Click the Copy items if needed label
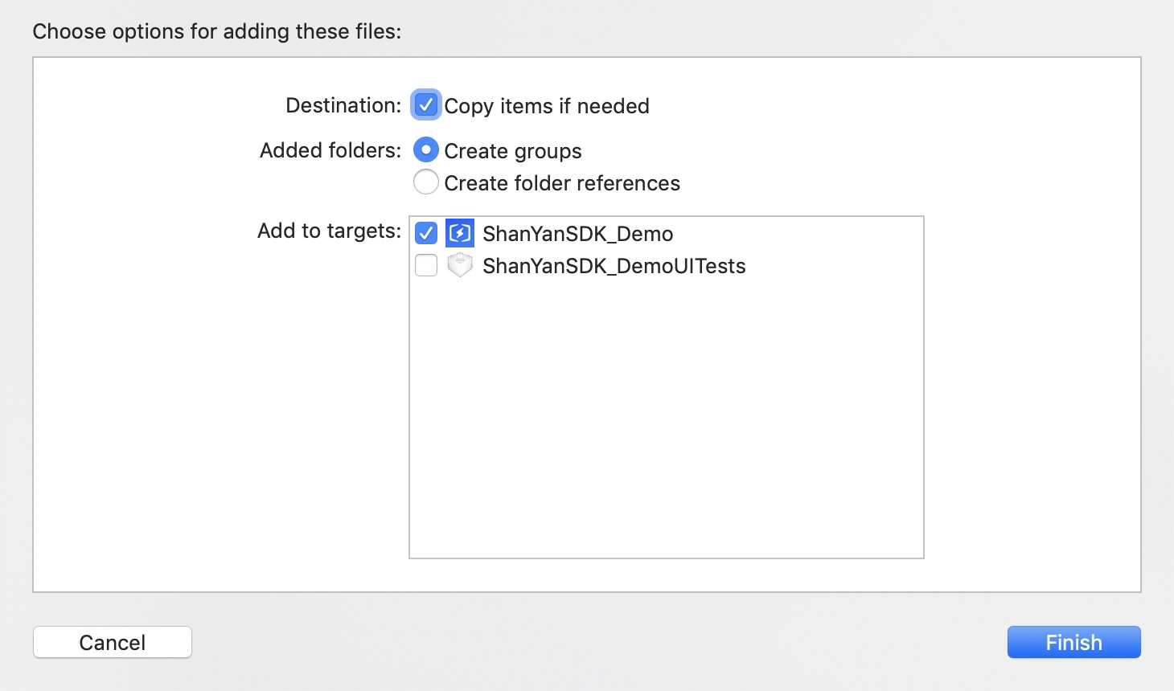This screenshot has height=691, width=1174. [x=547, y=106]
